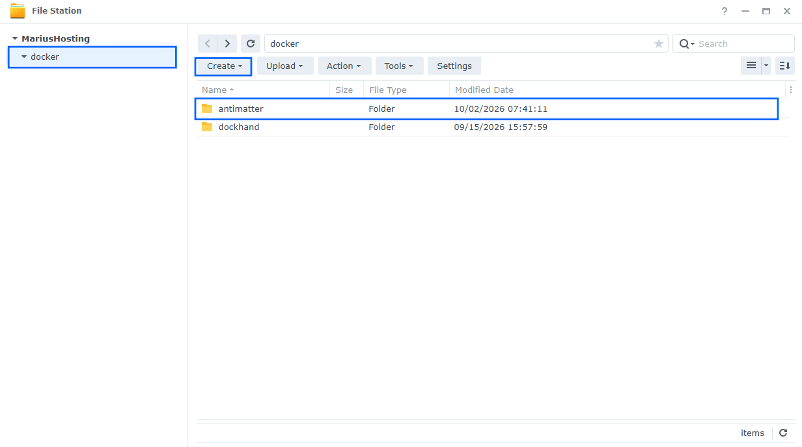Refresh the folder using the reload icon

click(251, 44)
